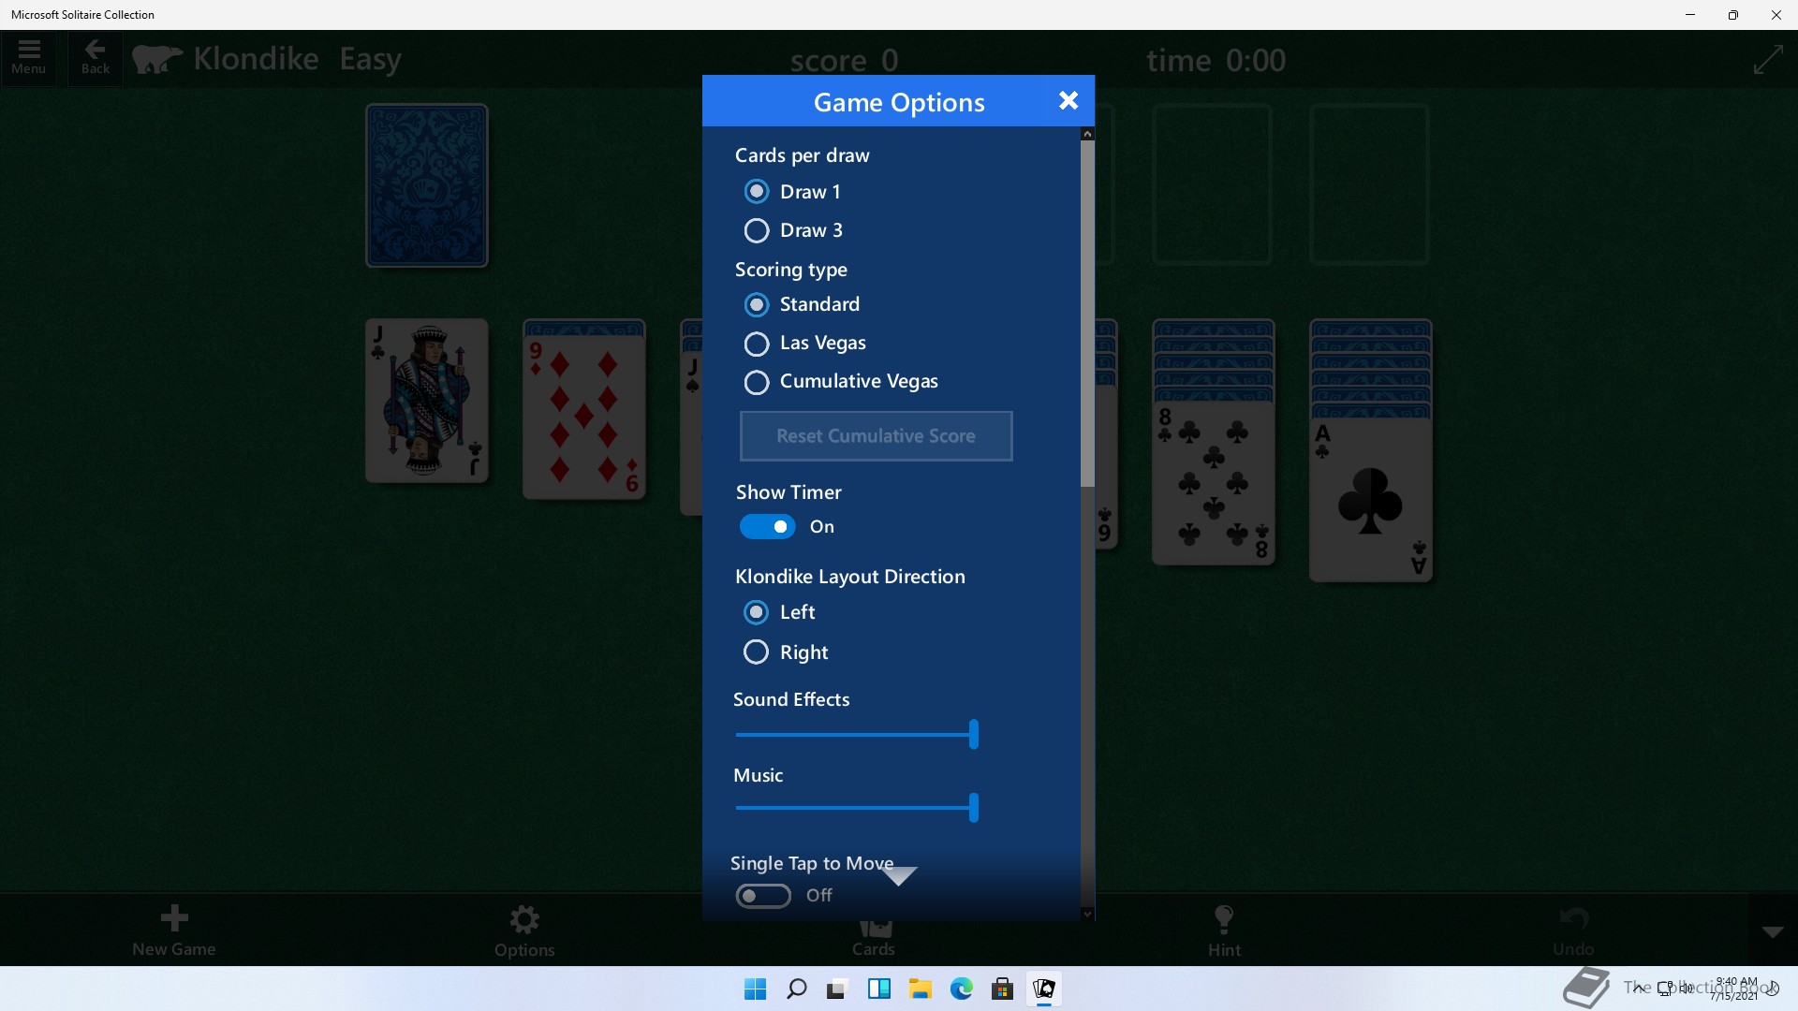Go Back using the arrow icon

[96, 58]
